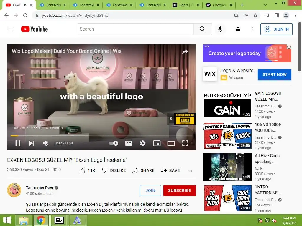Focus the YouTube search box
This screenshot has height=226, width=302.
point(136,29)
